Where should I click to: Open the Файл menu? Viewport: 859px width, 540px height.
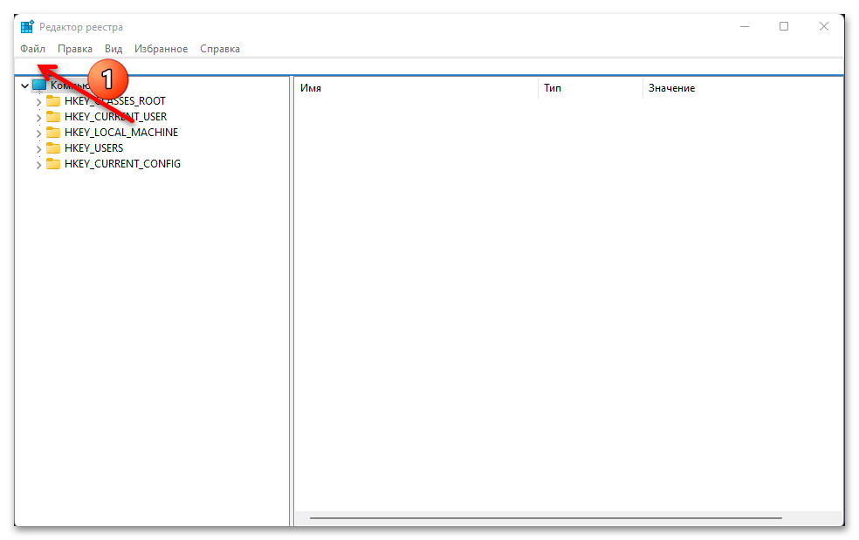[32, 49]
